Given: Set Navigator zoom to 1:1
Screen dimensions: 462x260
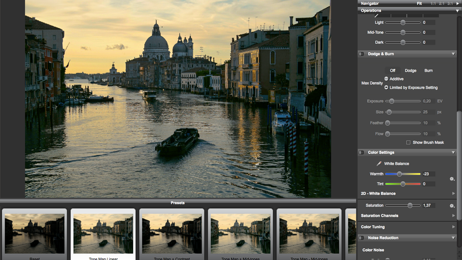Looking at the screenshot, I should (x=433, y=3).
